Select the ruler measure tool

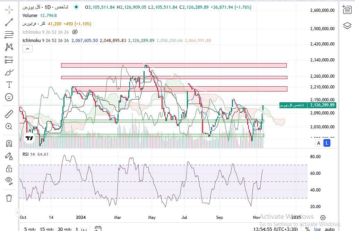coord(9,114)
